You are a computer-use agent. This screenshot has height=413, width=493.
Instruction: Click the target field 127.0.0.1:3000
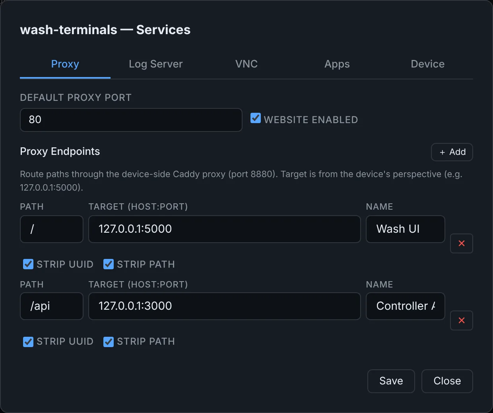(225, 306)
